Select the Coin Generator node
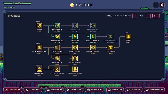Screen dimensions: 168x94 (39, 48)
